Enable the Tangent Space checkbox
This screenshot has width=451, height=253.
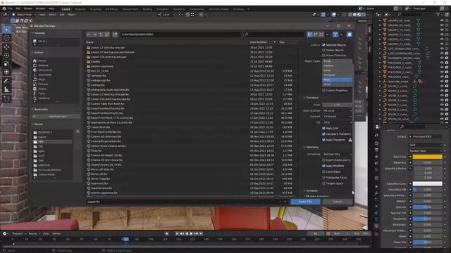[x=324, y=183]
